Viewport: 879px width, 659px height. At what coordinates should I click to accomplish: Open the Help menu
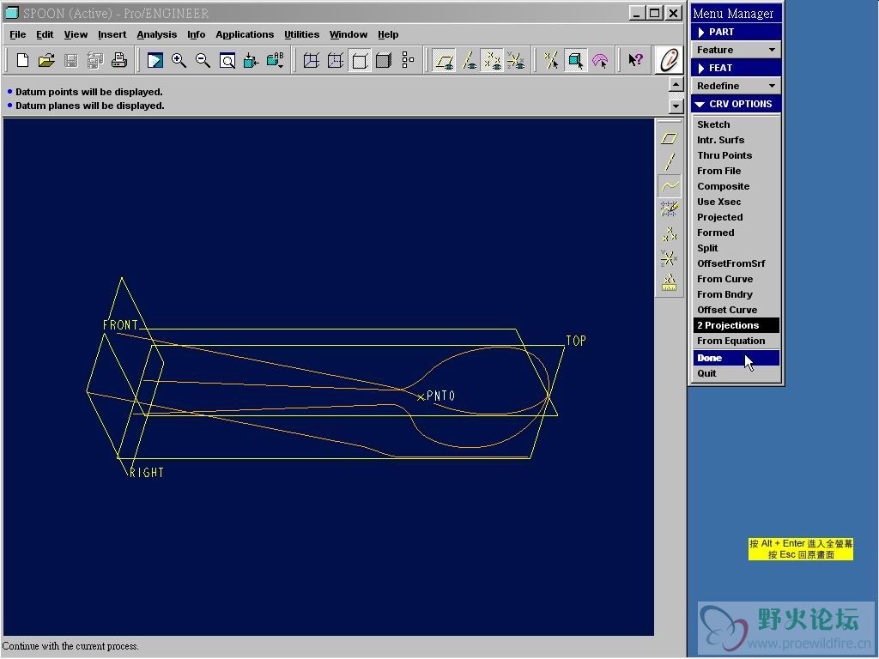click(x=388, y=34)
